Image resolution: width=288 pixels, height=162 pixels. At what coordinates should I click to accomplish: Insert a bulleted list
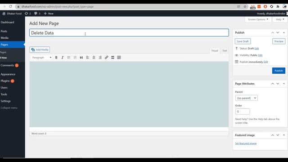click(x=69, y=58)
